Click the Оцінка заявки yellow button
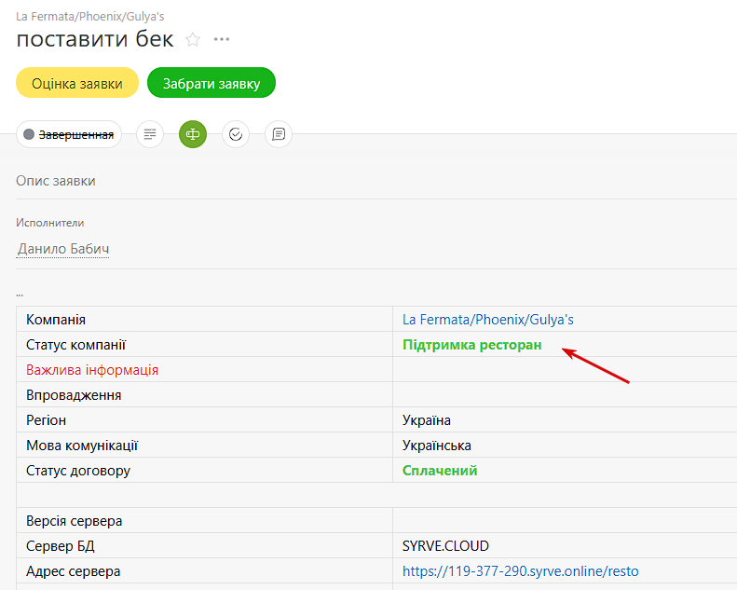The height and width of the screenshot is (590, 737). point(77,83)
